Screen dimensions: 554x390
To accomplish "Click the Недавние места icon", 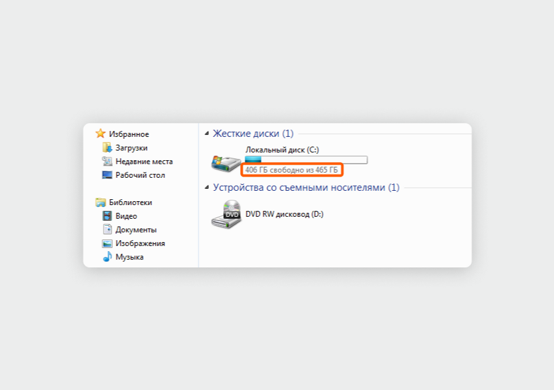I will pyautogui.click(x=107, y=161).
